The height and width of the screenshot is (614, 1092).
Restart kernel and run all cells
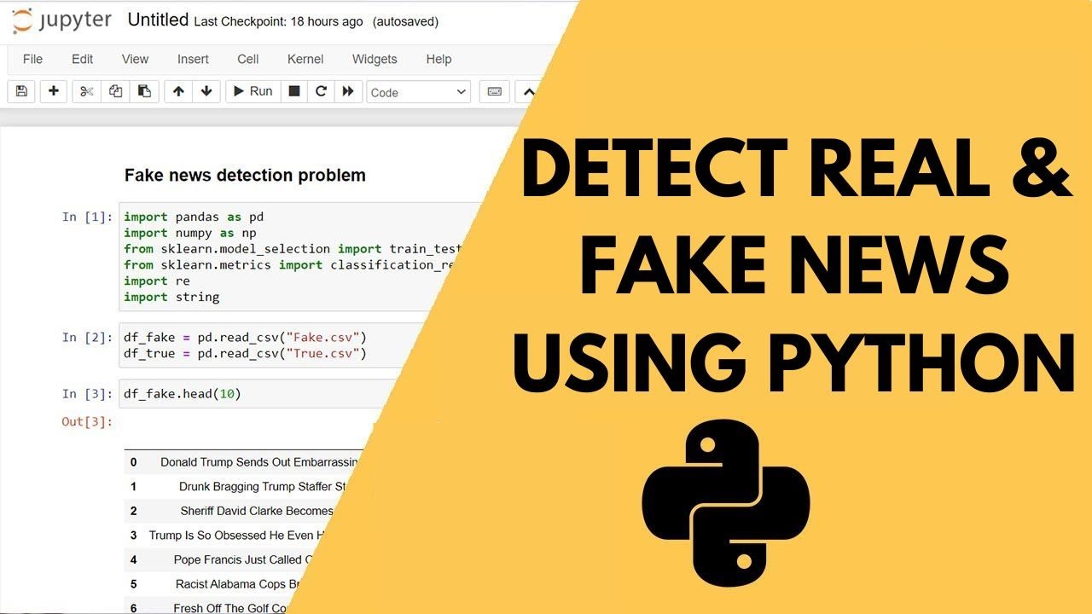(348, 91)
